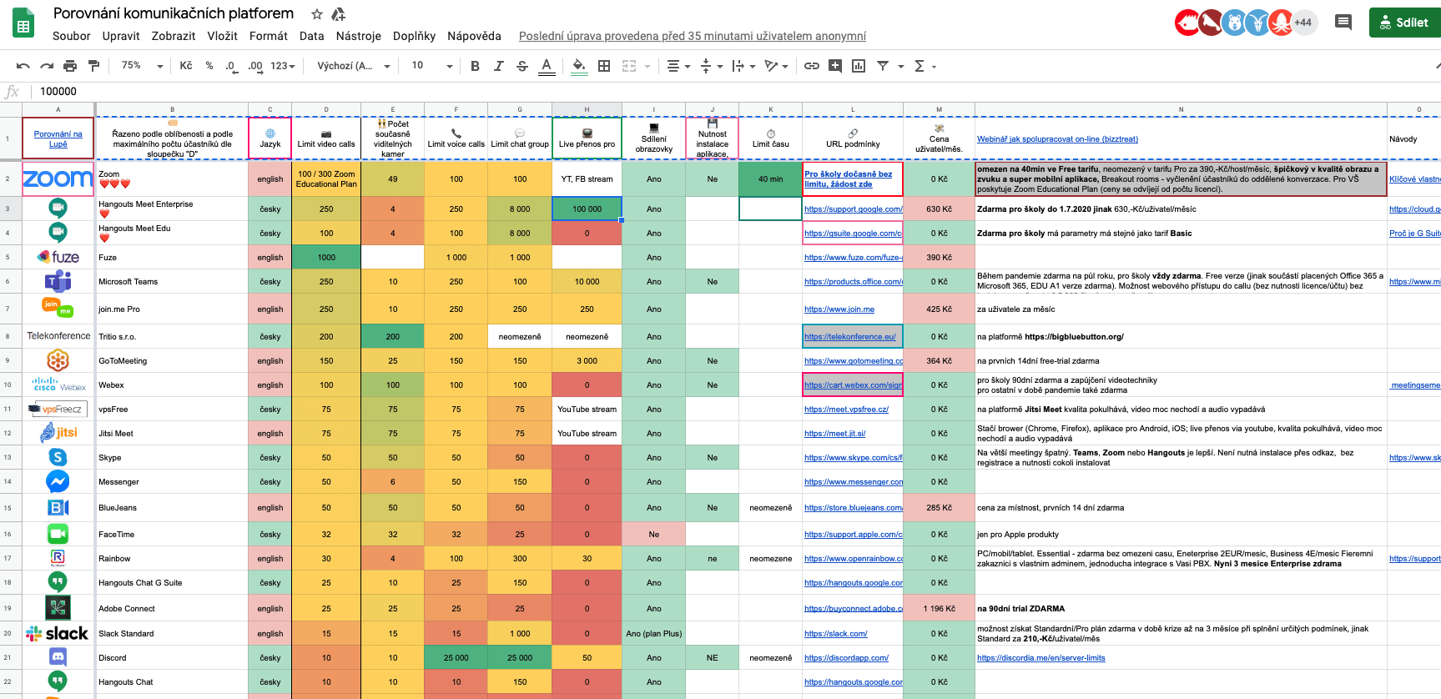The image size is (1441, 699).
Task: Apply strikethrough formatting
Action: click(x=522, y=66)
